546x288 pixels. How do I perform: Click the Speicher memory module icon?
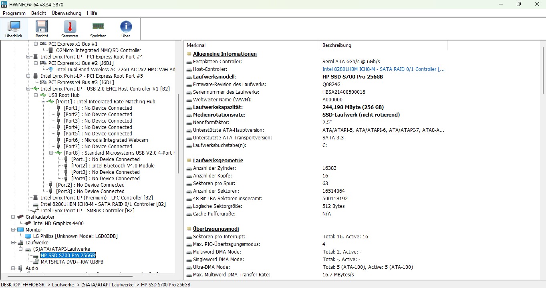[98, 29]
